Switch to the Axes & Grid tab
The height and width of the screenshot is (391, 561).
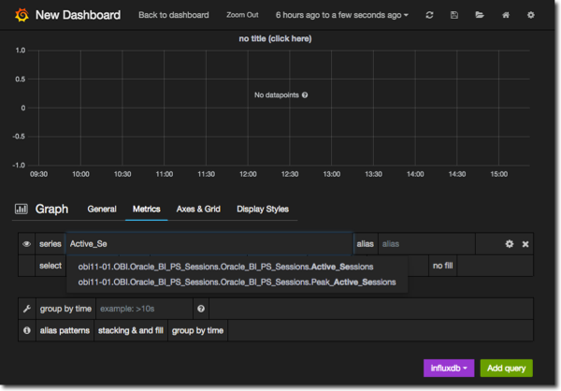(197, 210)
